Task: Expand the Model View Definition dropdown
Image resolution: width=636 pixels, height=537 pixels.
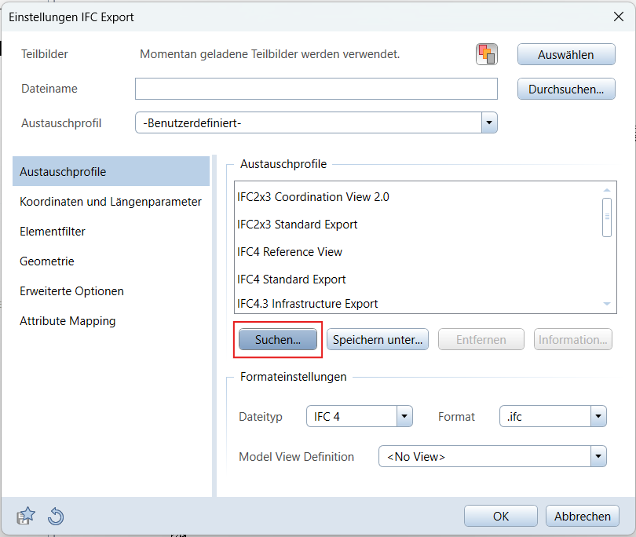Action: pyautogui.click(x=598, y=456)
